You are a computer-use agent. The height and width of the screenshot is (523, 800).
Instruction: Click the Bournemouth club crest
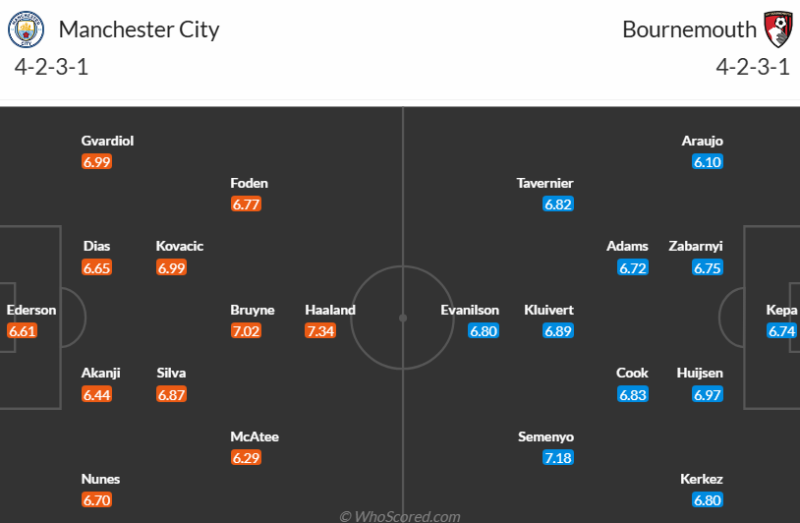(x=777, y=29)
